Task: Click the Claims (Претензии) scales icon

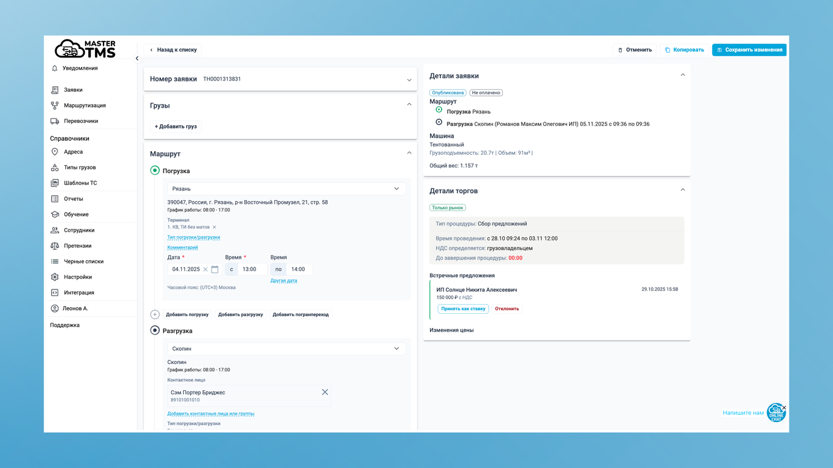Action: [55, 246]
